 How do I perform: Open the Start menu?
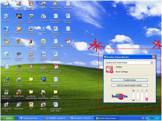coord(8,118)
